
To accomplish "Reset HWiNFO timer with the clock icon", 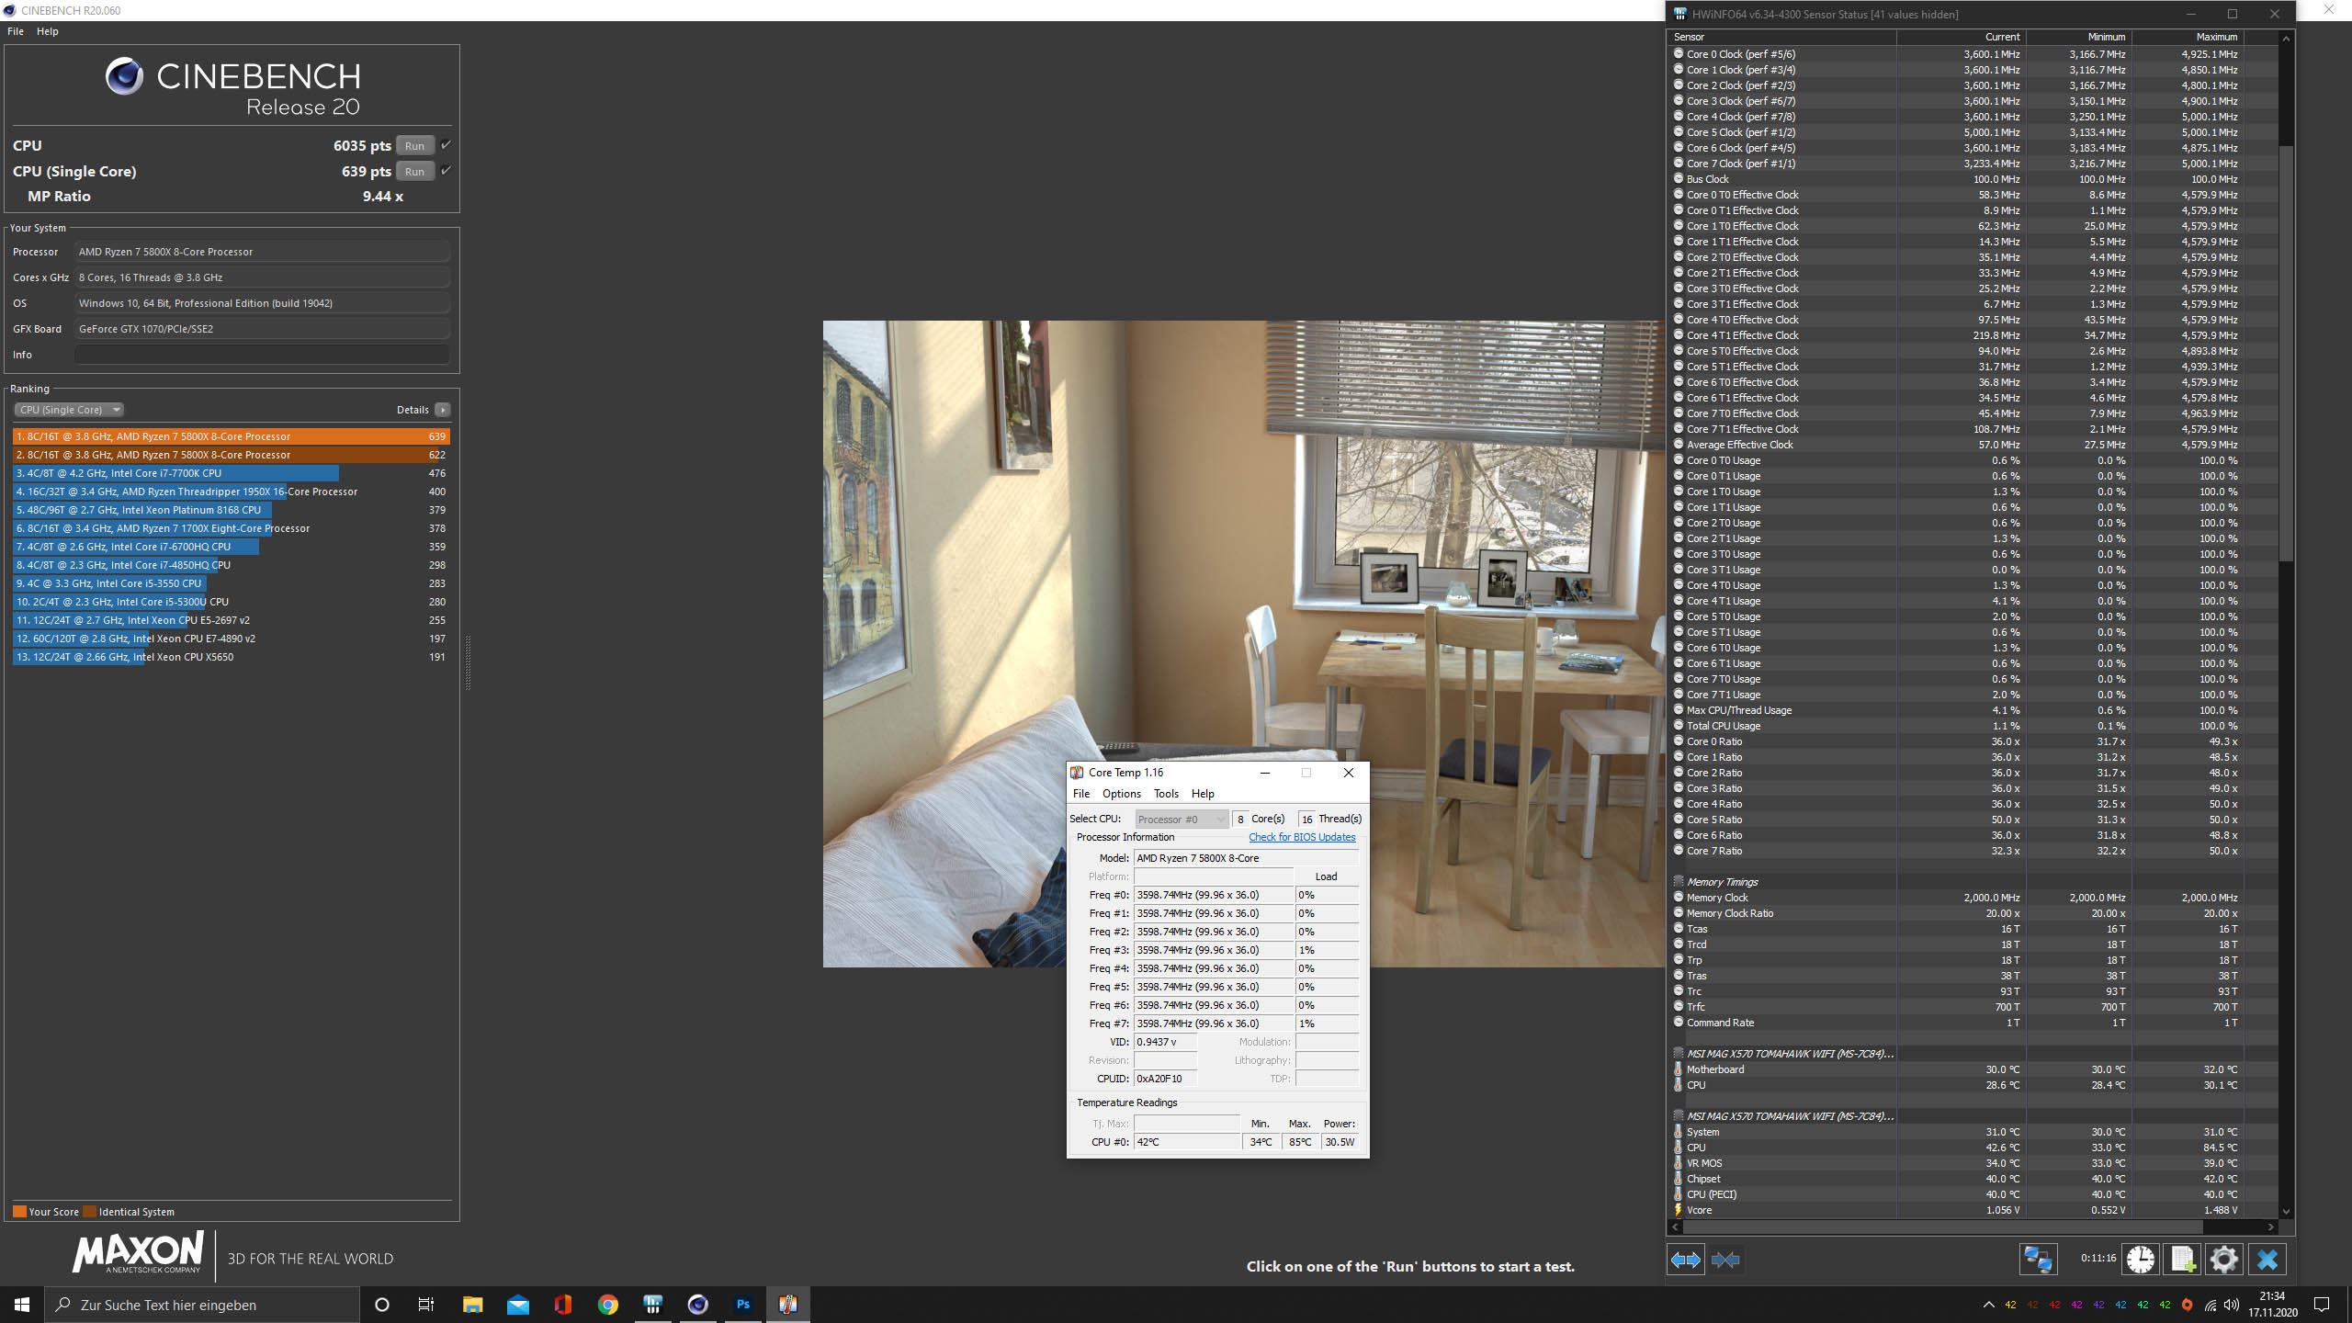I will [2140, 1260].
